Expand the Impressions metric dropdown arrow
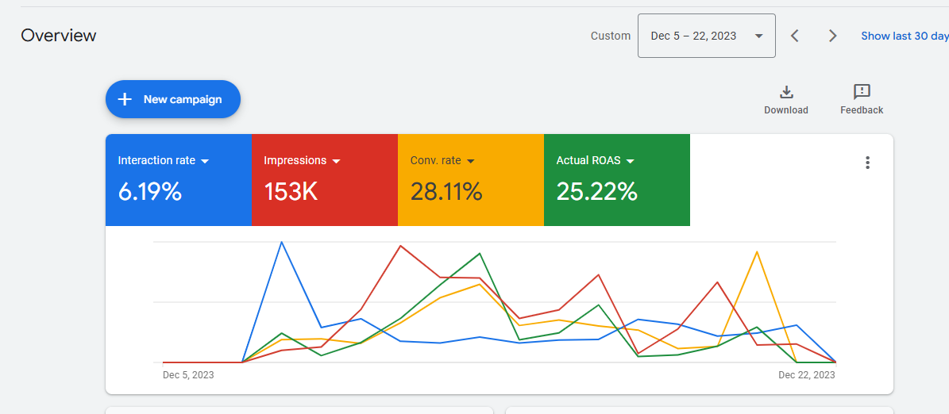 click(336, 161)
